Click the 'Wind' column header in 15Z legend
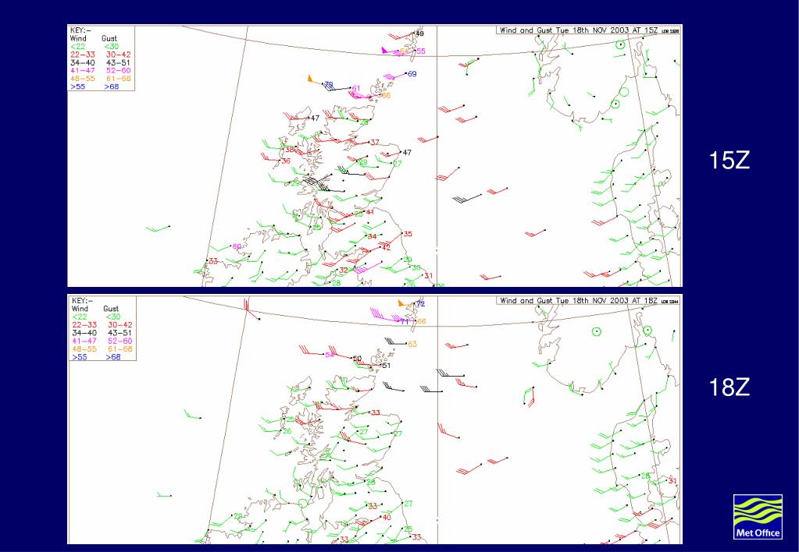Screen dimensions: 799x552 (78, 39)
